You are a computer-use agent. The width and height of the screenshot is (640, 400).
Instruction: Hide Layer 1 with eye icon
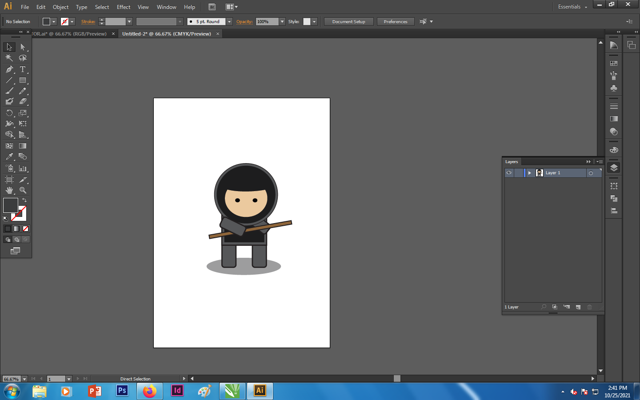[x=509, y=173]
